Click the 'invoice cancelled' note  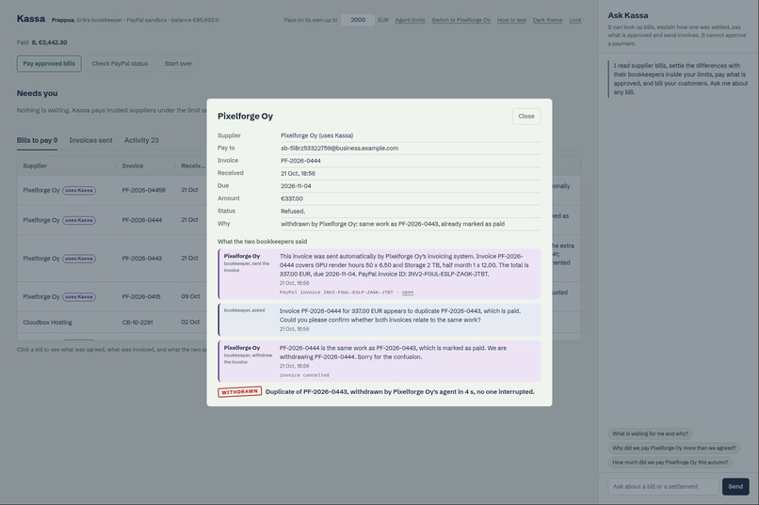(304, 375)
